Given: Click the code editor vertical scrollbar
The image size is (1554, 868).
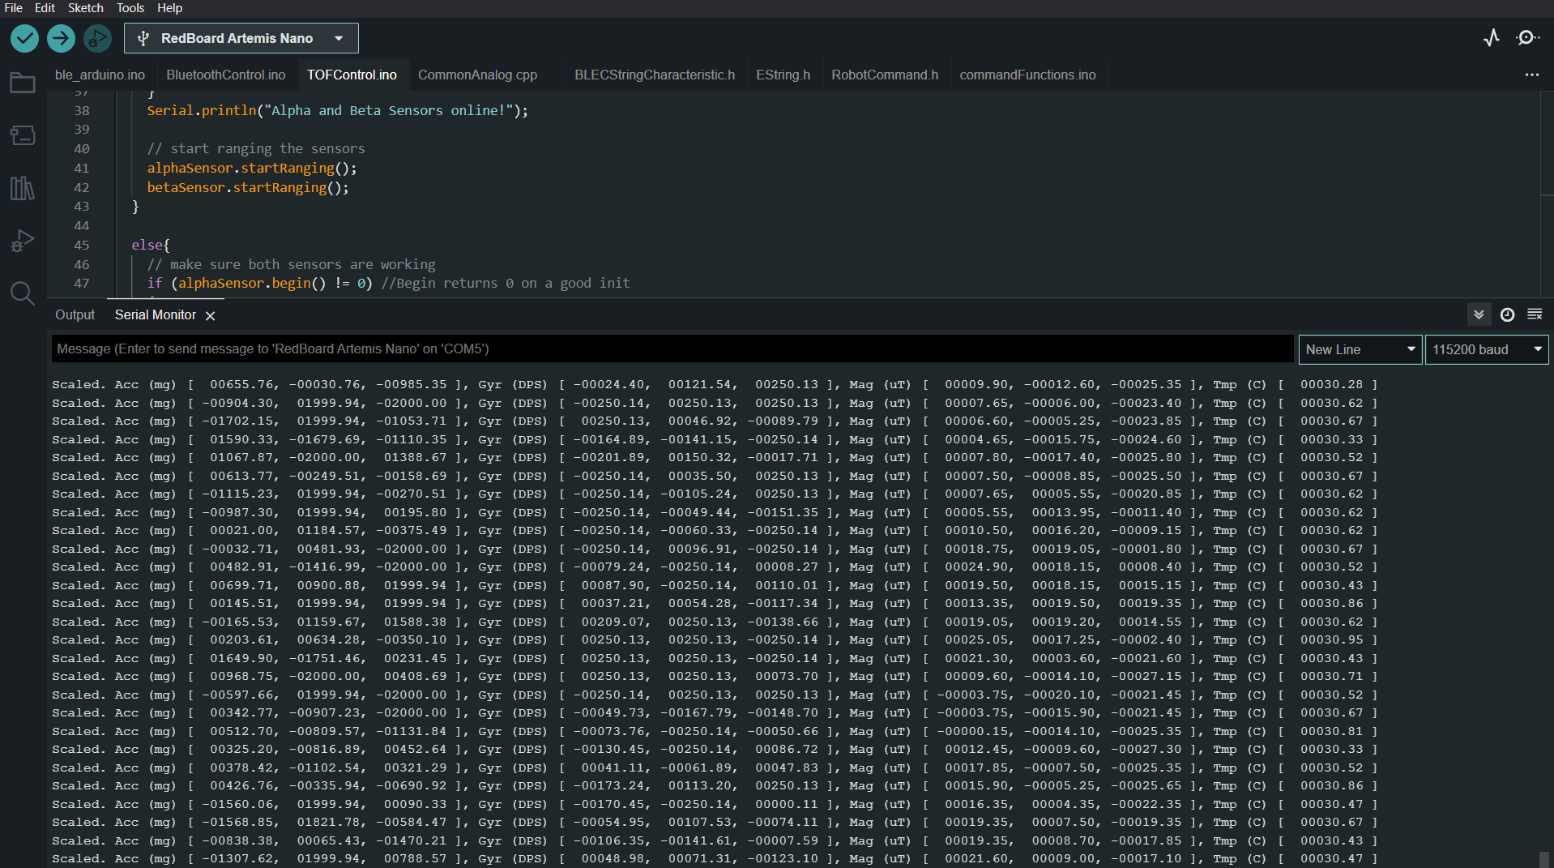Looking at the screenshot, I should 1546,195.
